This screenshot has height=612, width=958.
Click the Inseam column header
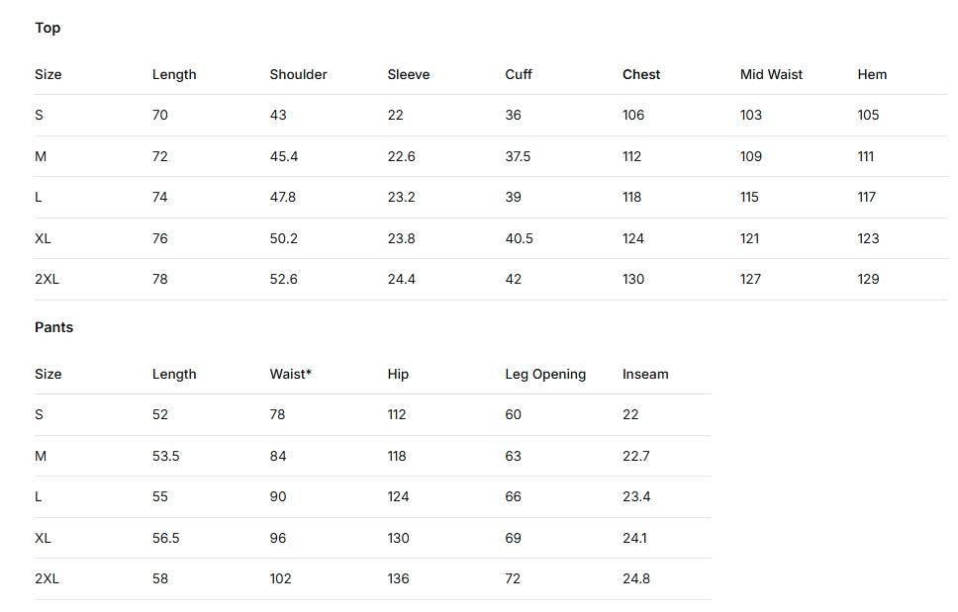pyautogui.click(x=645, y=374)
